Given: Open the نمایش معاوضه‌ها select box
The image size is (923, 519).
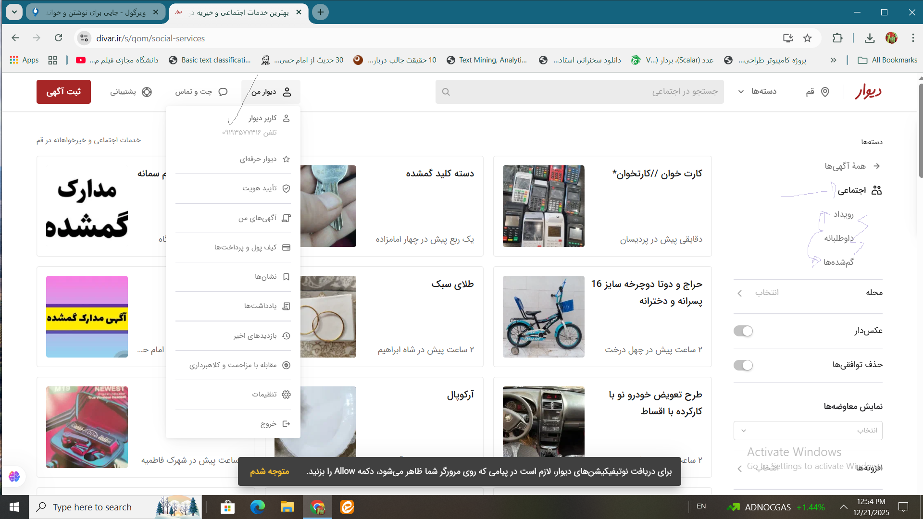Looking at the screenshot, I should coord(808,431).
